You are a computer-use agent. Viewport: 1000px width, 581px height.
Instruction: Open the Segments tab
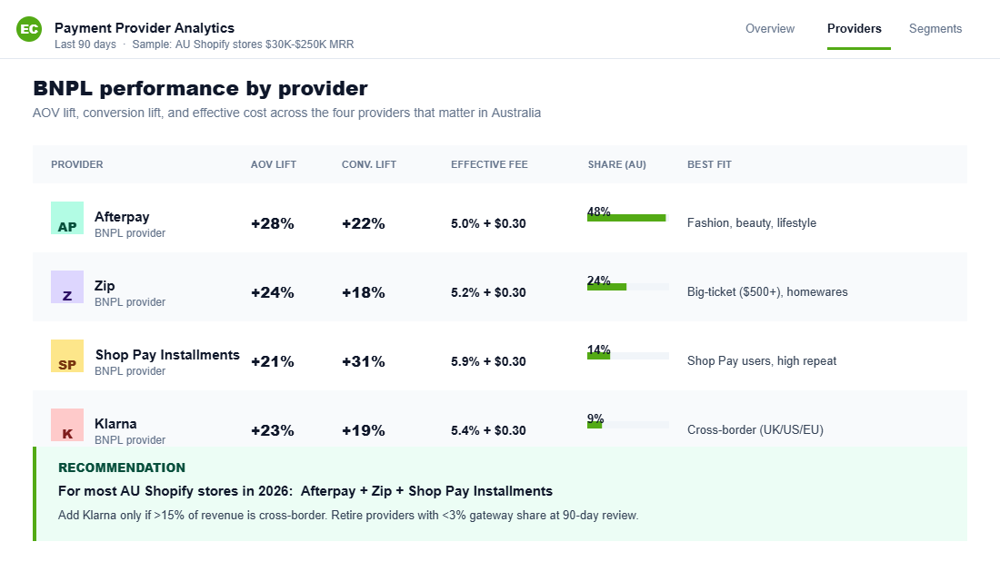[935, 28]
